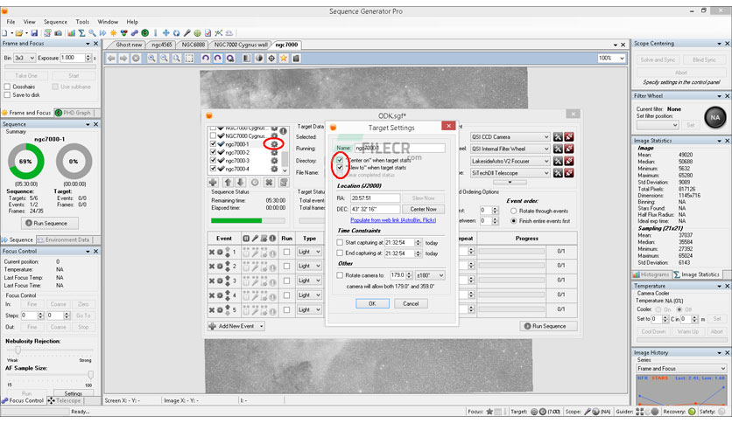The height and width of the screenshot is (423, 732).
Task: Click the red connect icon beside SiTechDll Telescope
Action: 570,173
